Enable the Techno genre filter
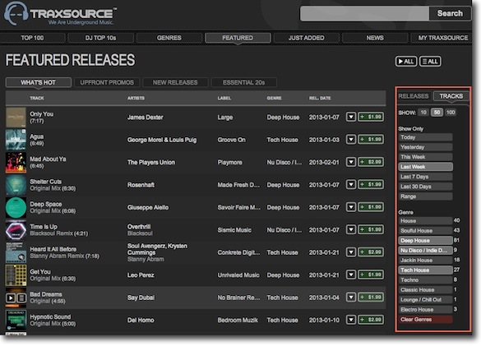This screenshot has width=481, height=346. point(425,279)
